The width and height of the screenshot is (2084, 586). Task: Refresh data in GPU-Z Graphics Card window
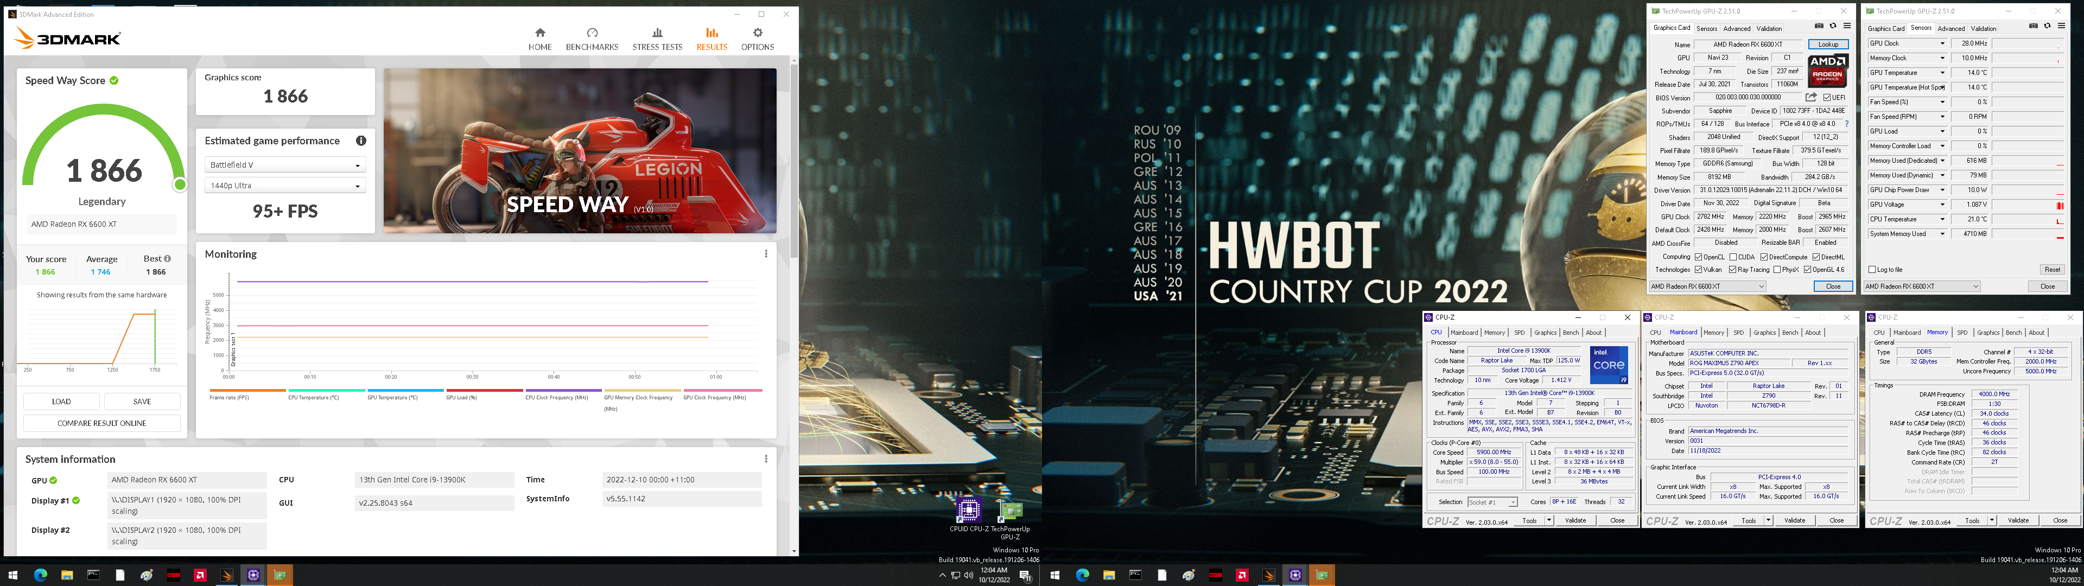1832,26
